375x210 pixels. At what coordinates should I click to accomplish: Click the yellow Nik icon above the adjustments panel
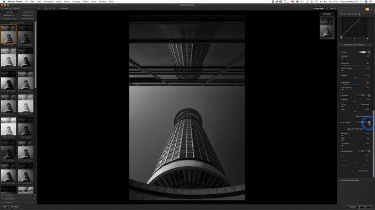[367, 9]
